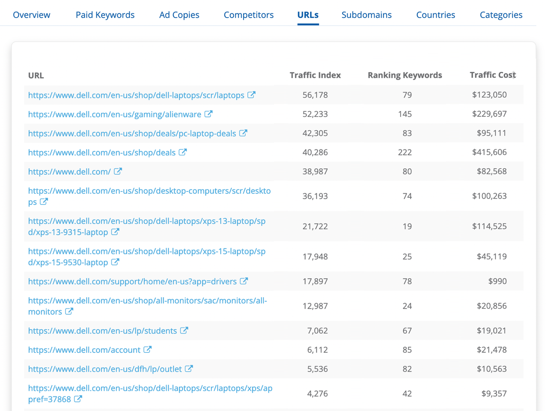
Task: Open the Categories tab
Action: click(x=501, y=15)
